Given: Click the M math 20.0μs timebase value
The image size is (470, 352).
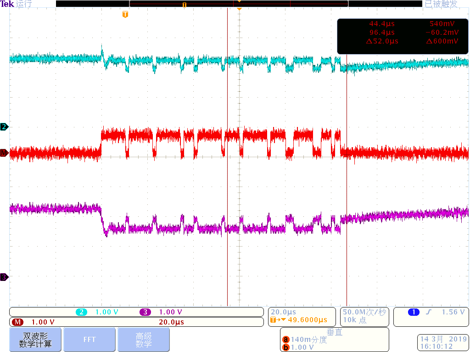Looking at the screenshot, I should coord(172,322).
